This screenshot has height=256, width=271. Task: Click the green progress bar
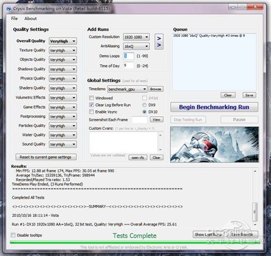click(135, 243)
